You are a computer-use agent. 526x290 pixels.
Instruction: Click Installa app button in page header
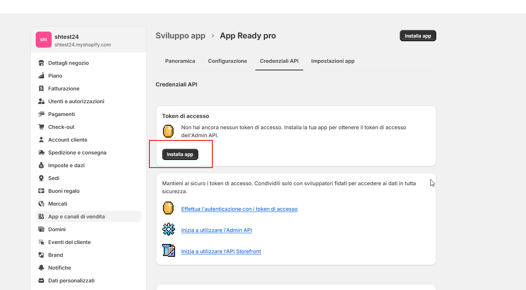pyautogui.click(x=417, y=36)
